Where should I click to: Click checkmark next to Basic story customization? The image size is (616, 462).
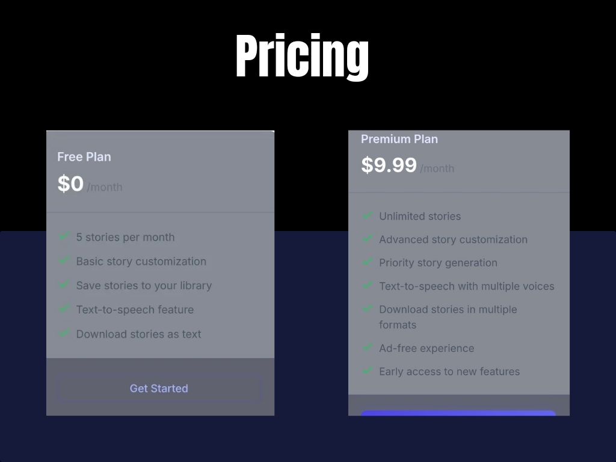point(64,260)
